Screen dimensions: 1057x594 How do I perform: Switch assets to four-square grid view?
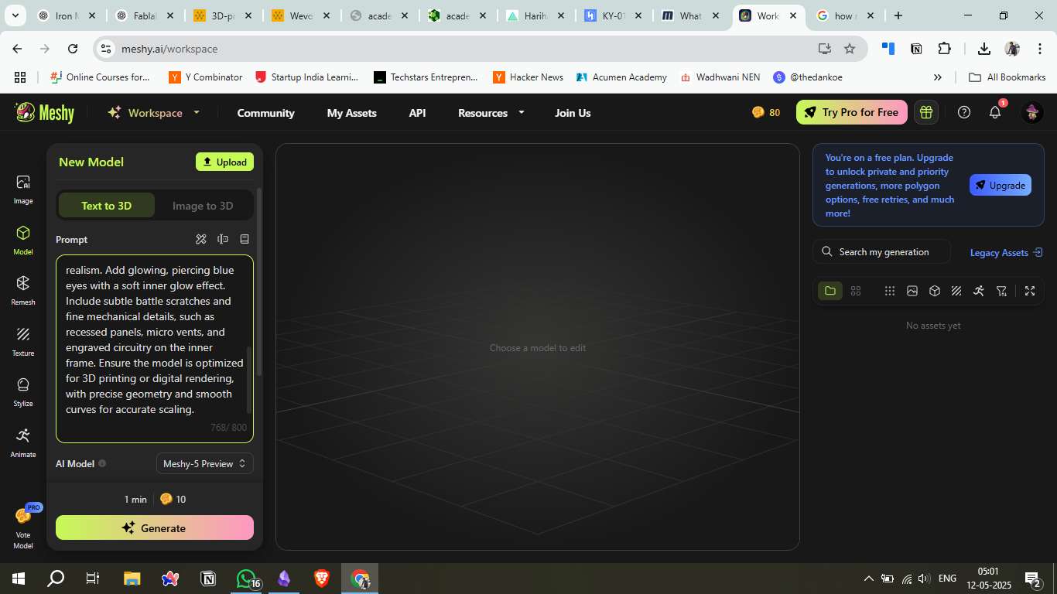[x=856, y=291]
